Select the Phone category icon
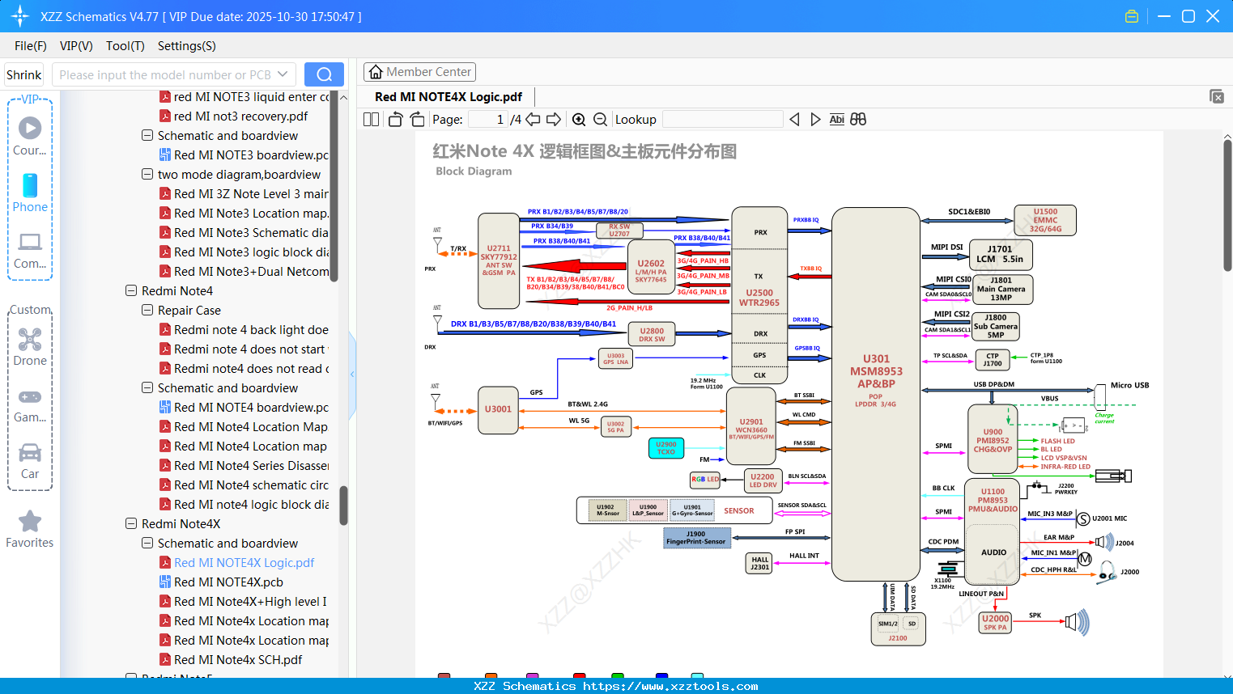The width and height of the screenshot is (1233, 694). 30,193
